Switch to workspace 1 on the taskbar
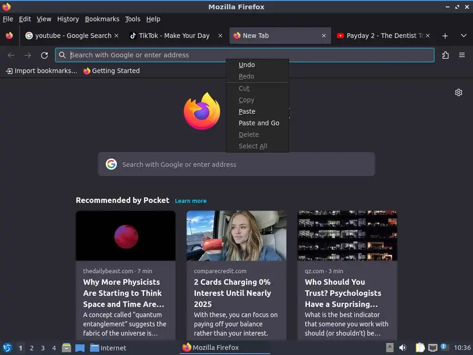This screenshot has width=473, height=355. [x=20, y=348]
